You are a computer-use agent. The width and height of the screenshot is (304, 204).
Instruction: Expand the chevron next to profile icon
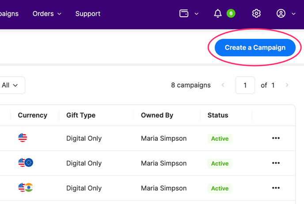tap(293, 14)
